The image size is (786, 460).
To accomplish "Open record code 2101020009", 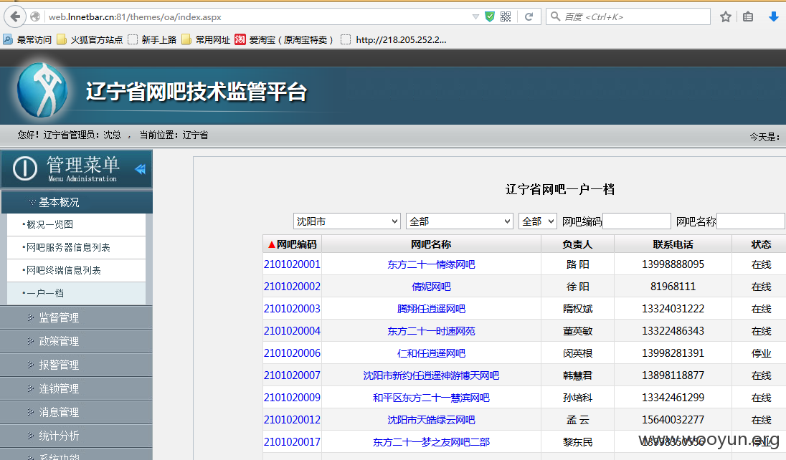I will (x=293, y=398).
